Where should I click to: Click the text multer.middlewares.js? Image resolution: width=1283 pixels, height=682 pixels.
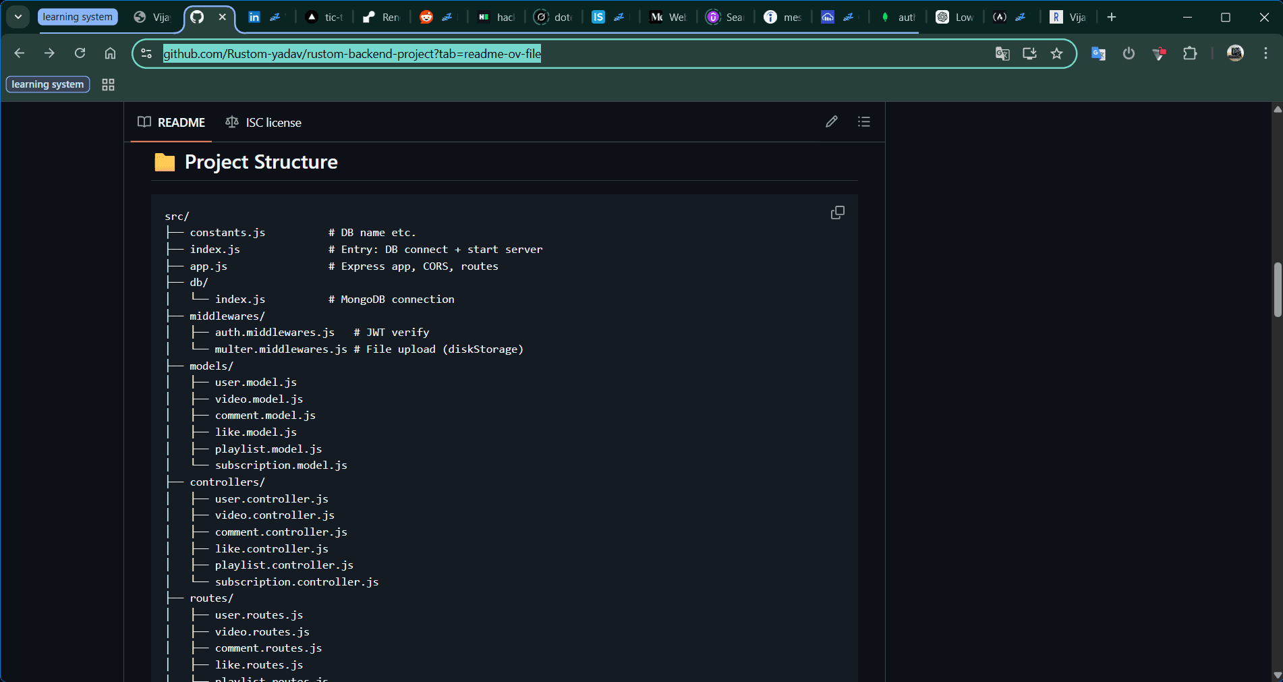tap(281, 349)
